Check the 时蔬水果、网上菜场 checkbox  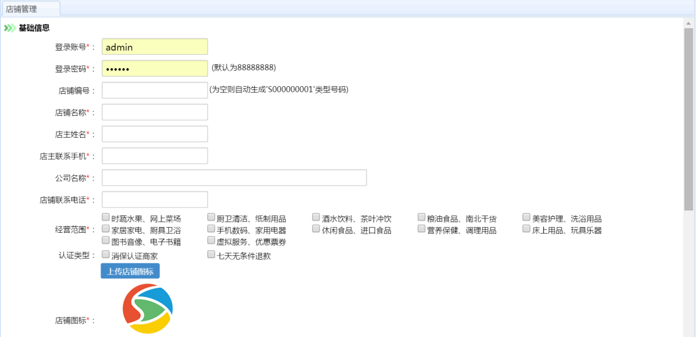click(x=105, y=217)
